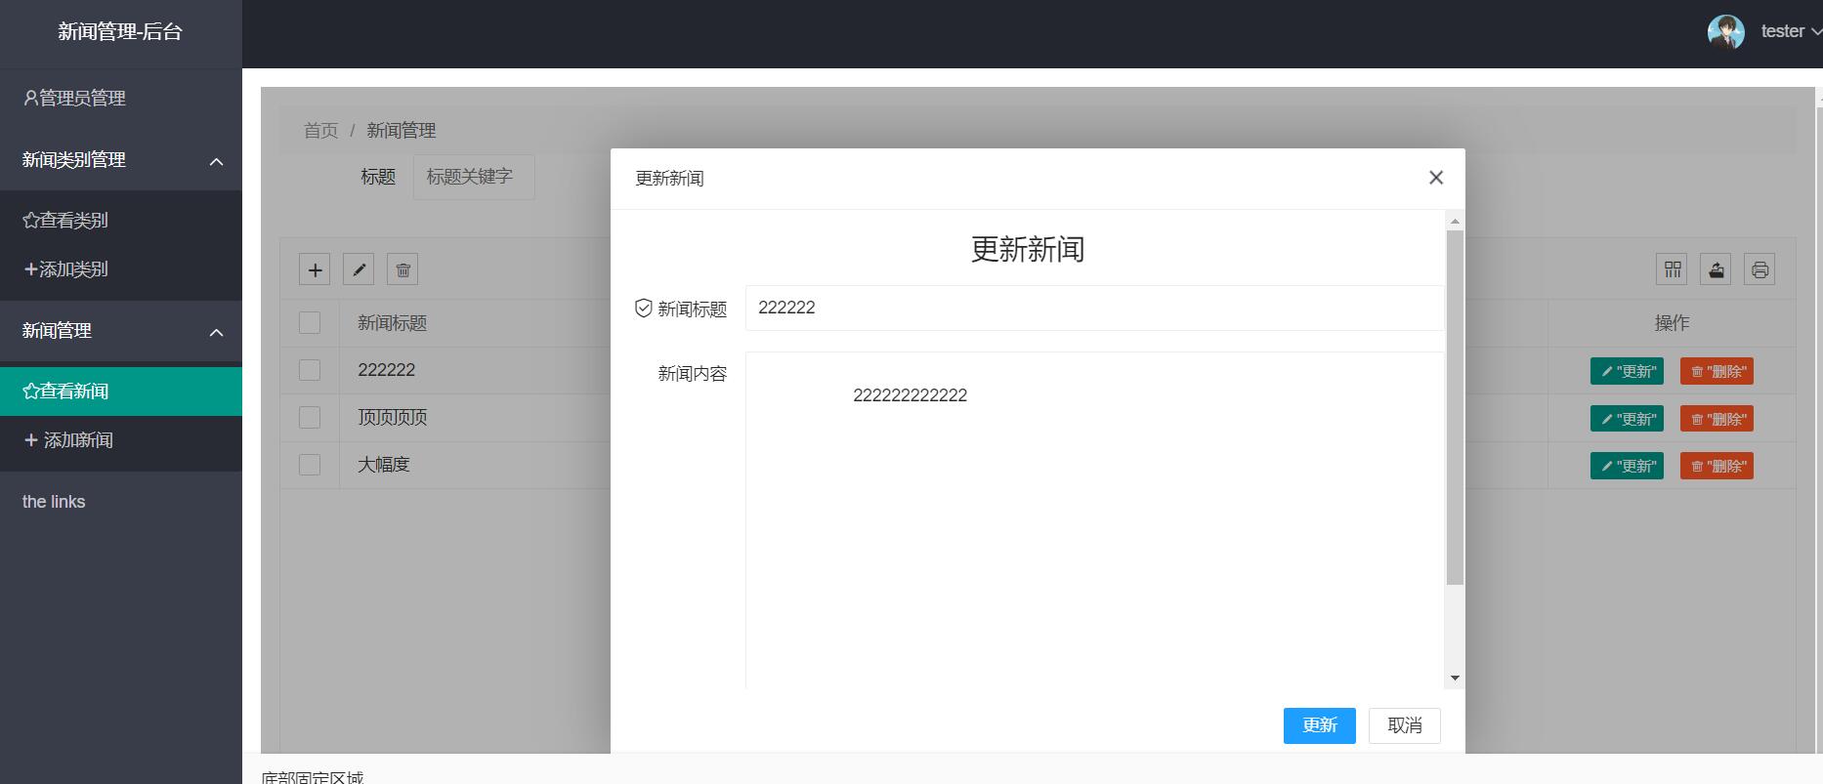This screenshot has width=1823, height=784.
Task: Click the 新闻标题 input field
Action: pos(1094,308)
